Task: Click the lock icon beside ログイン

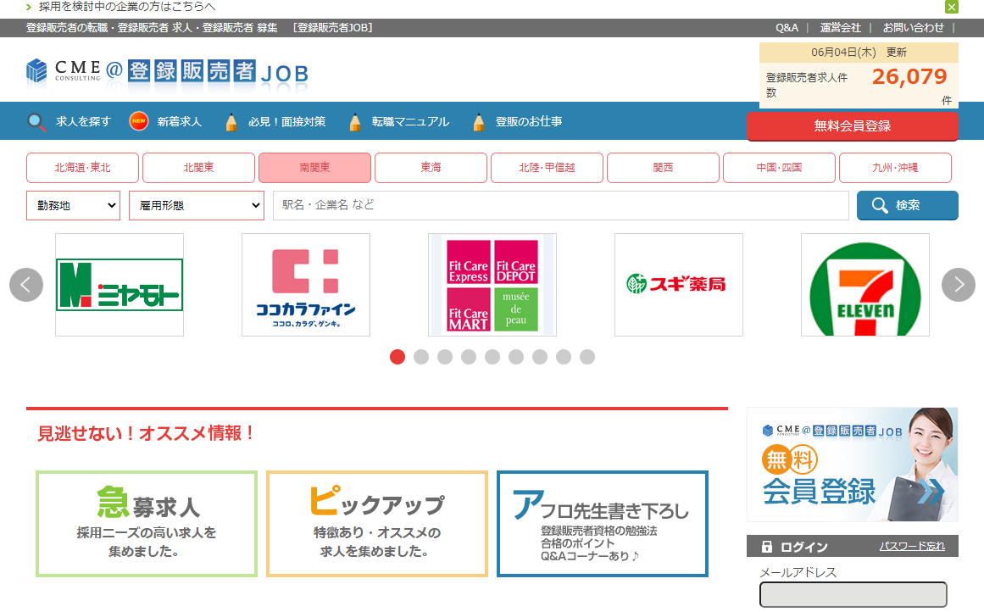Action: 767,547
